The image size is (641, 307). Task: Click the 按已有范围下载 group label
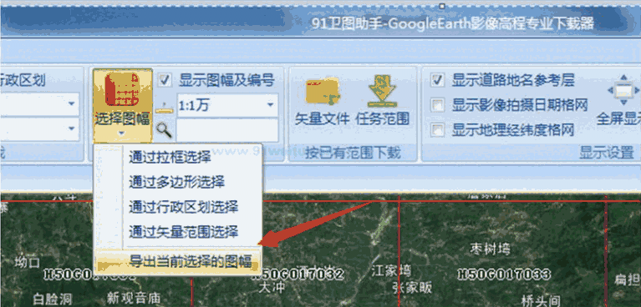pyautogui.click(x=354, y=153)
